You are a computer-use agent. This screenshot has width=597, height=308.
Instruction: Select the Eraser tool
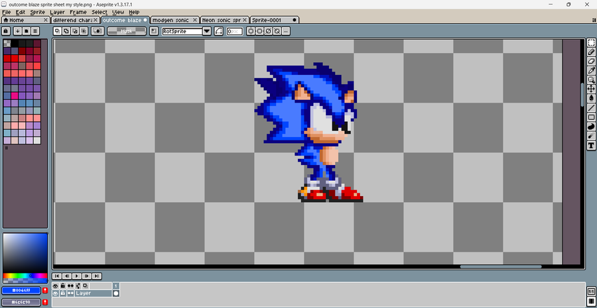point(591,61)
